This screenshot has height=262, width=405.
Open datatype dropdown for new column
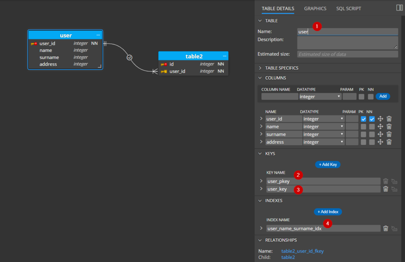tap(320, 97)
